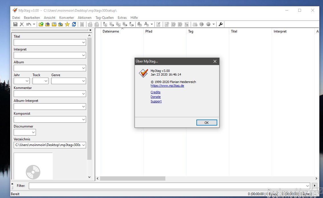This screenshot has height=198, width=323.
Task: Open the Ansicht menu
Action: [x=50, y=18]
